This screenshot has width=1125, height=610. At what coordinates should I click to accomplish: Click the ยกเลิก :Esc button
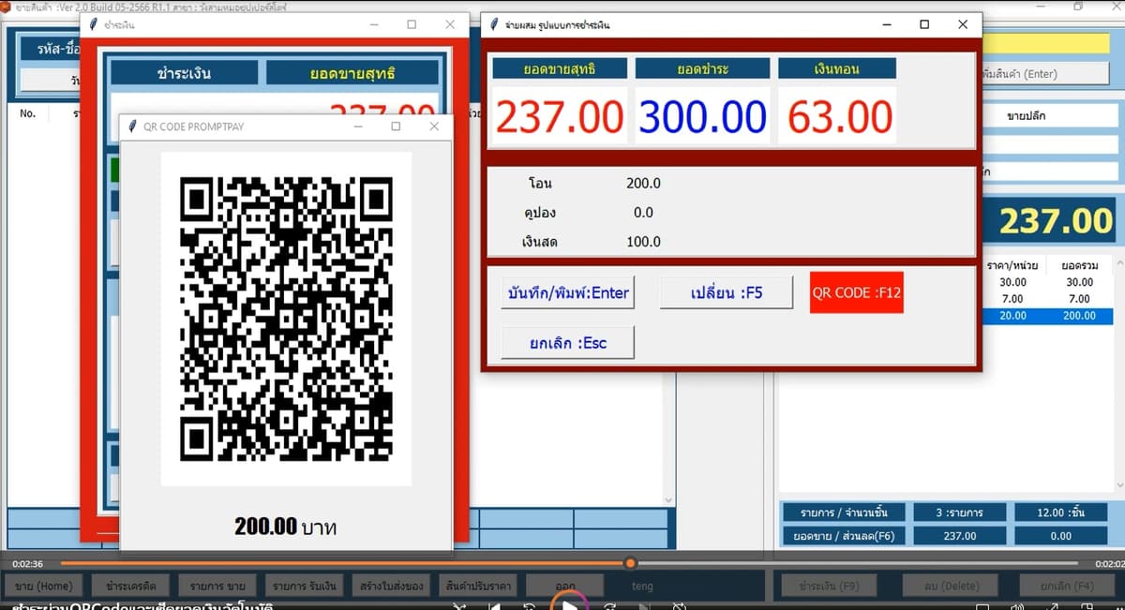[568, 342]
